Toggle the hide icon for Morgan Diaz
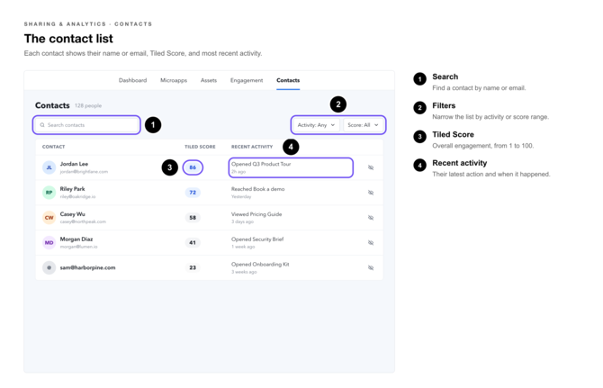Screen dimensions: 603x388 point(371,243)
